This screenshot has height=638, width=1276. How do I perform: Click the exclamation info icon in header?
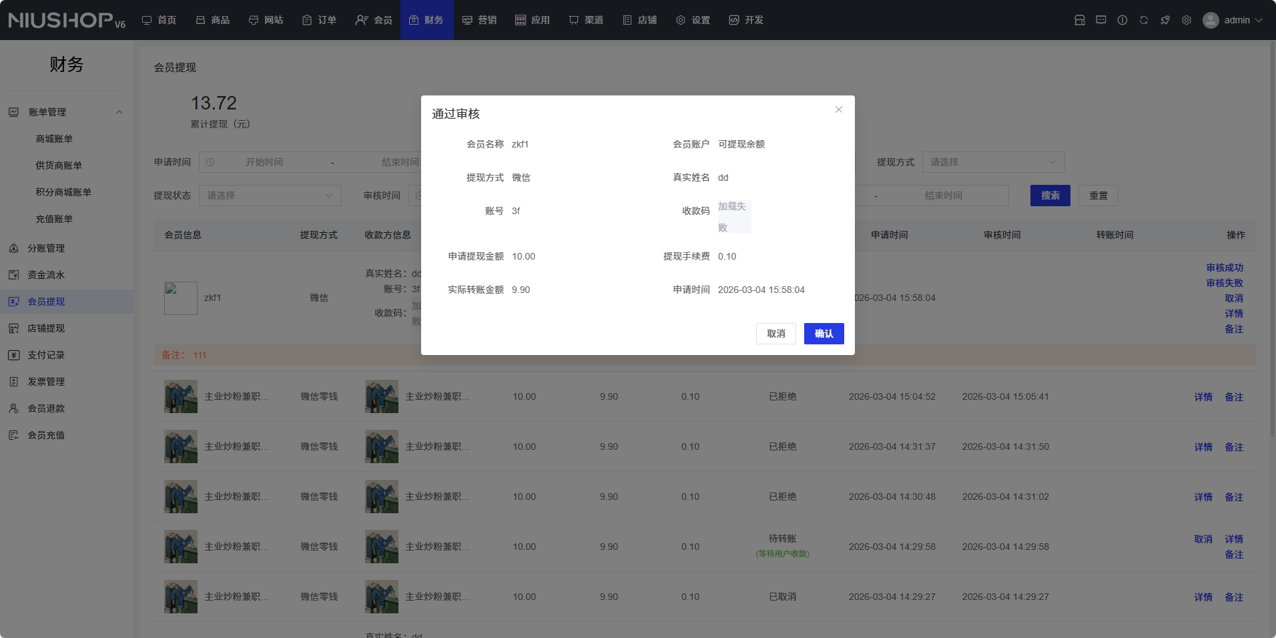tap(1123, 20)
